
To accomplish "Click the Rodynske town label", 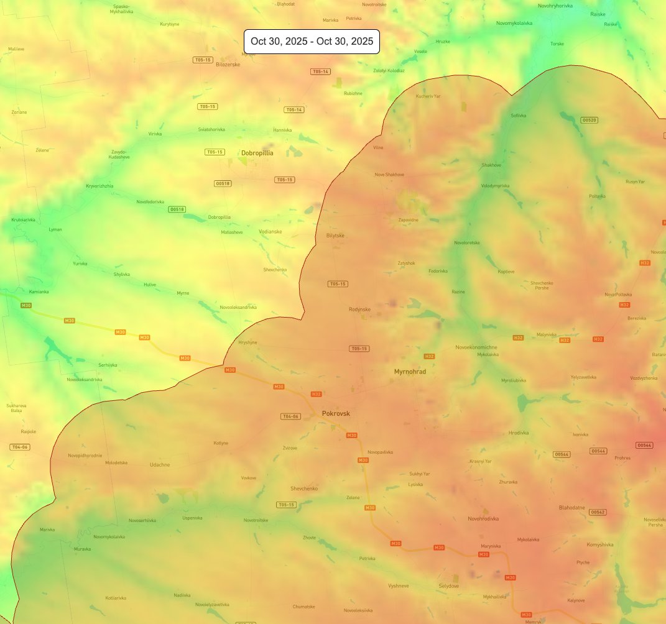I will 359,310.
